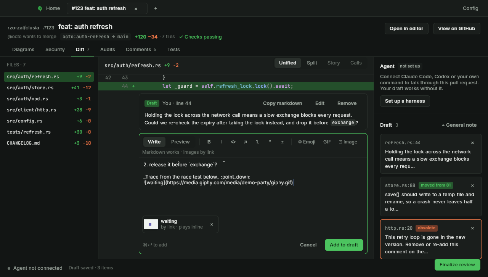Dismiss the store.rs:88 draft card
Screen dimensions: 488x277
tap(472, 185)
